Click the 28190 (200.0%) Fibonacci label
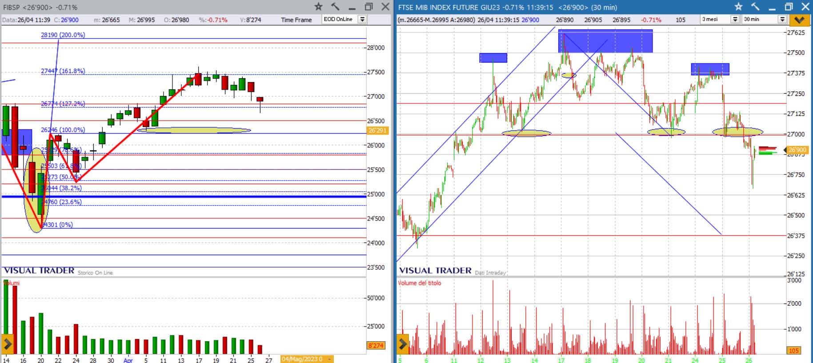 [x=63, y=35]
